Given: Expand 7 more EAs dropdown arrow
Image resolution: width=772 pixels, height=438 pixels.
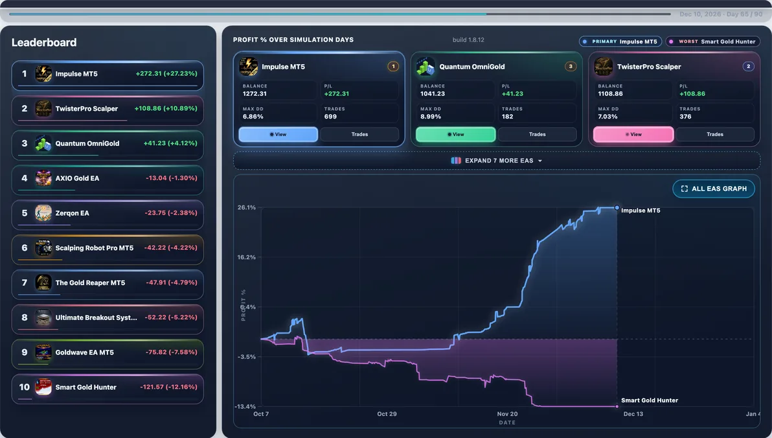Looking at the screenshot, I should (x=540, y=161).
